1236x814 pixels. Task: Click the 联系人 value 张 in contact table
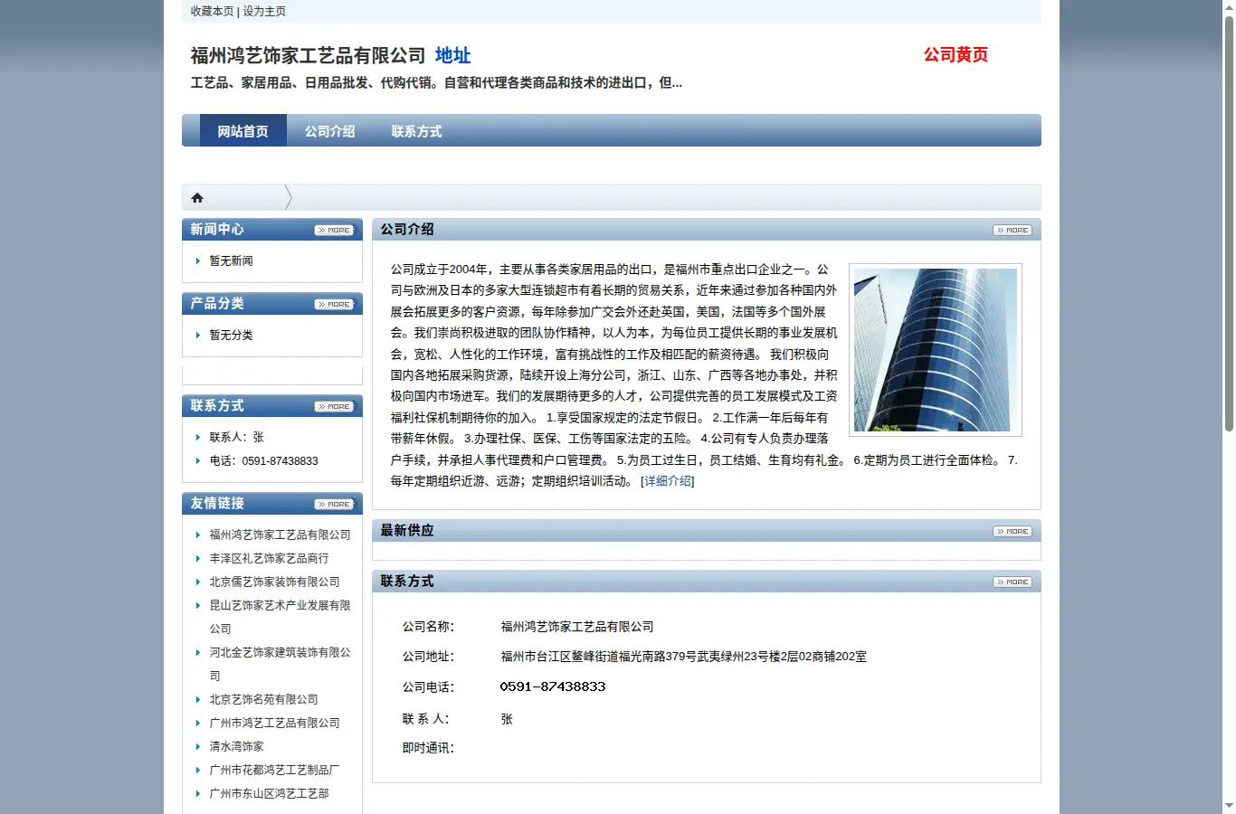[x=507, y=719]
